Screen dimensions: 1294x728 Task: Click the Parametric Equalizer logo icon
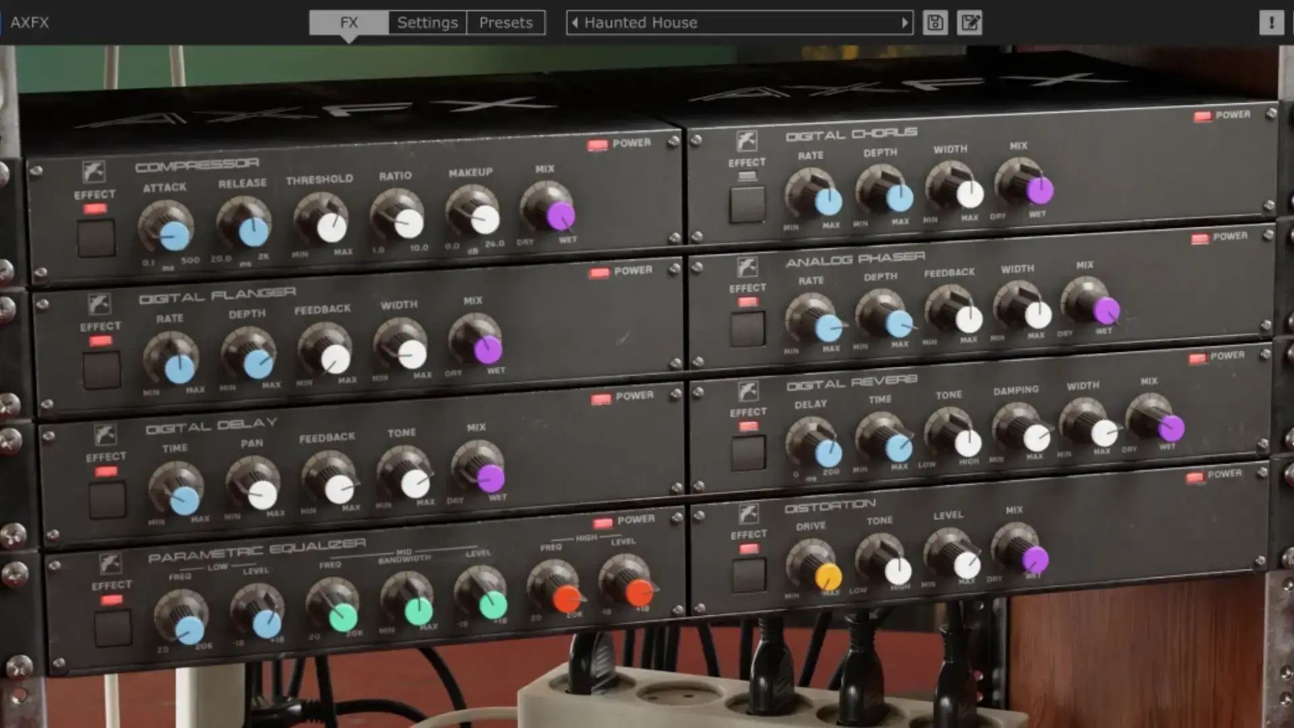111,564
